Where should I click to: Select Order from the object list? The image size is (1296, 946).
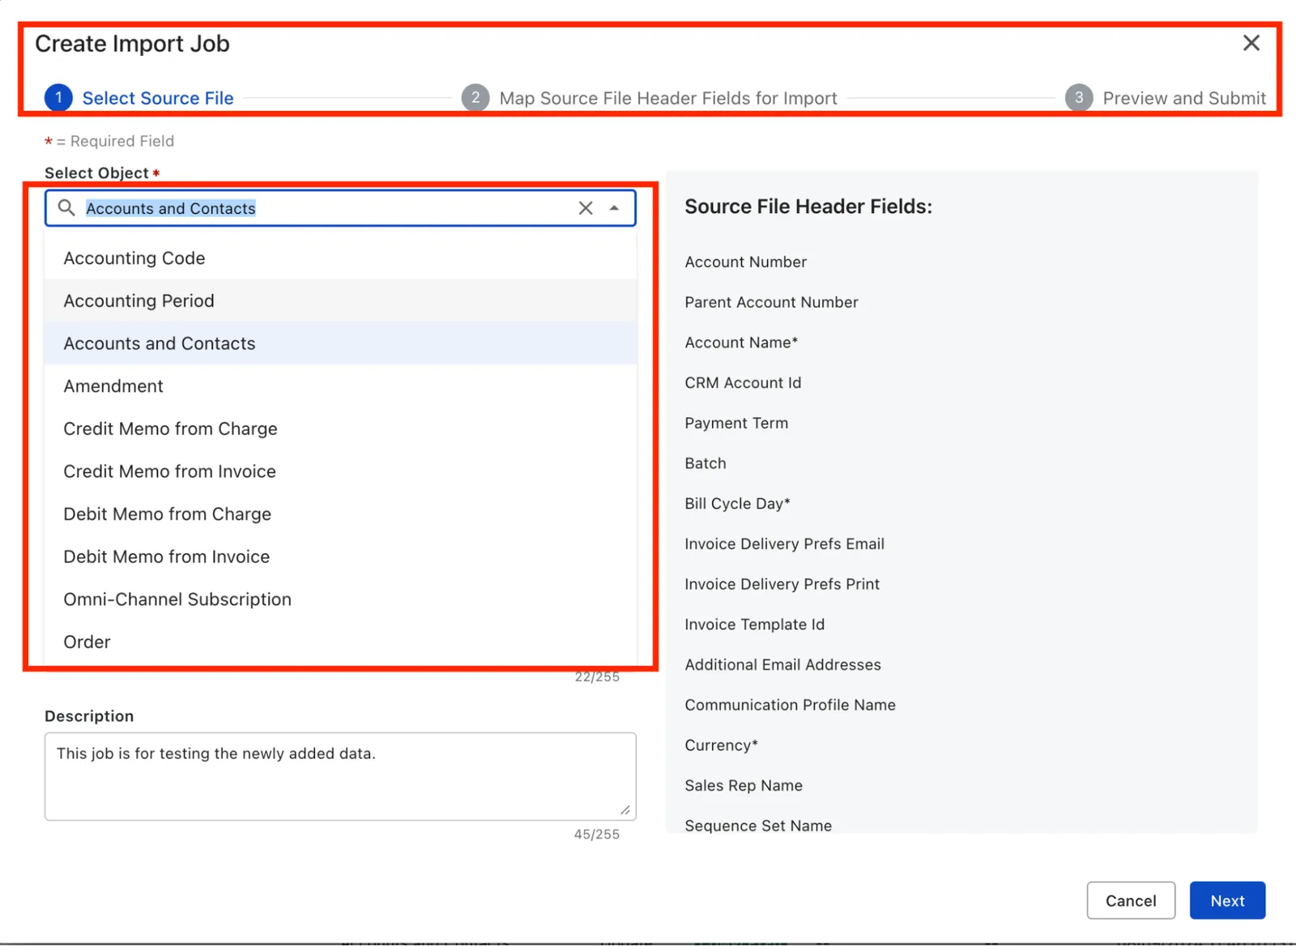(341, 642)
